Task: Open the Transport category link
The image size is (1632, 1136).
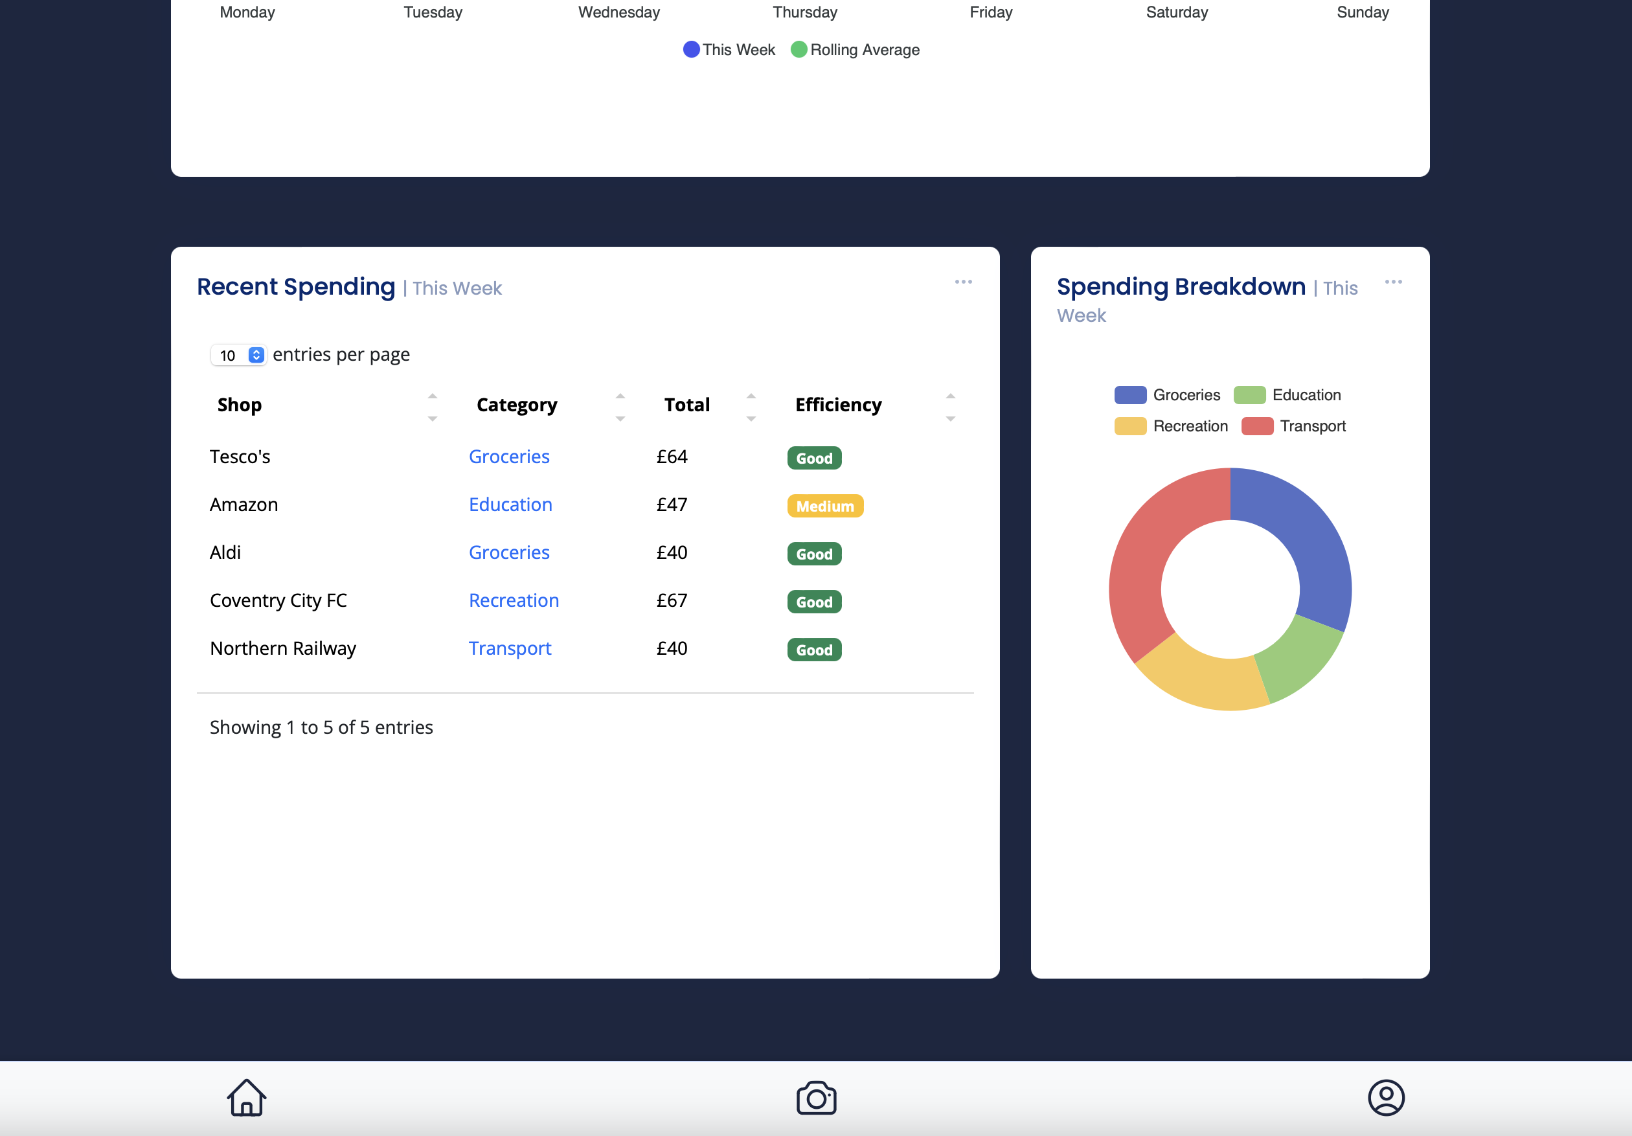Action: tap(509, 648)
